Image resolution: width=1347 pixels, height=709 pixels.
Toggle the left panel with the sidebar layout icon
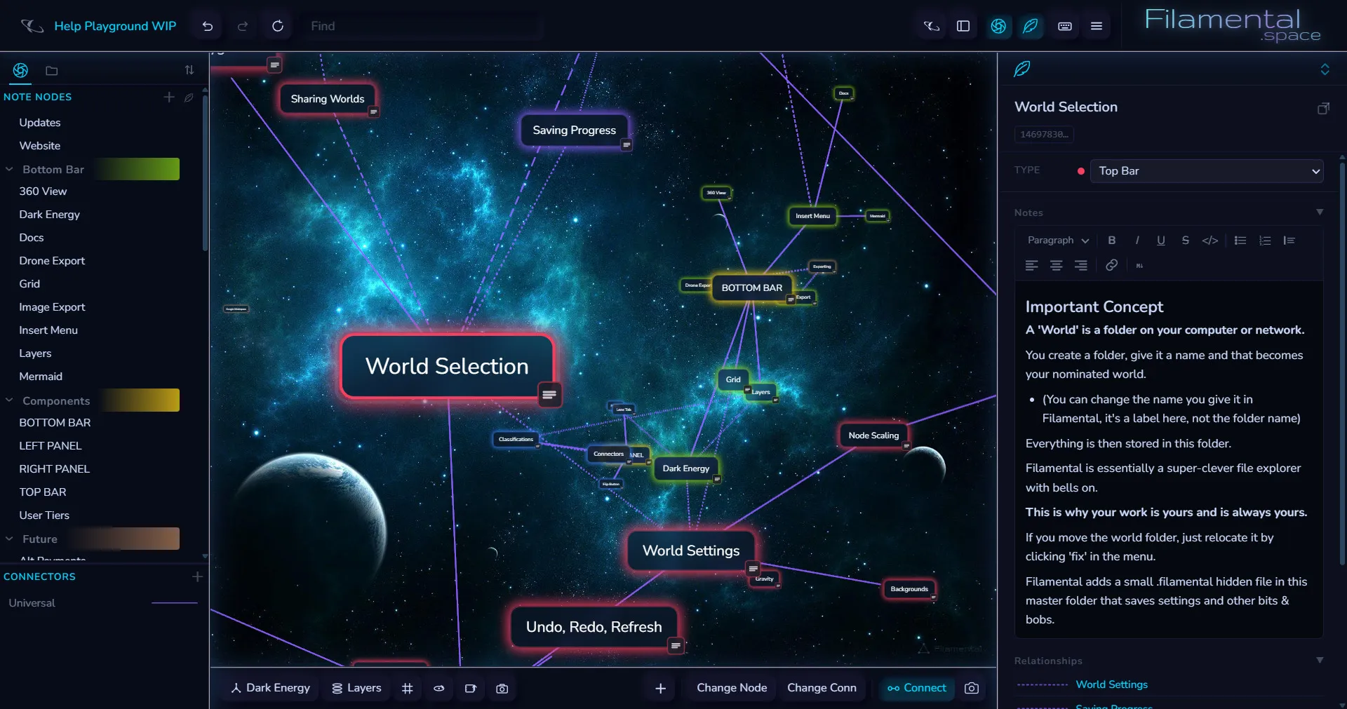click(963, 26)
